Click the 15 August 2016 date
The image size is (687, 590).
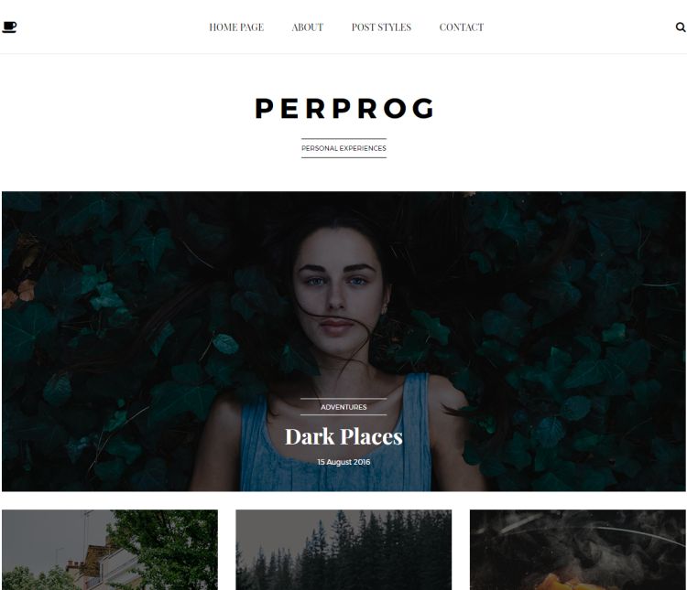343,462
